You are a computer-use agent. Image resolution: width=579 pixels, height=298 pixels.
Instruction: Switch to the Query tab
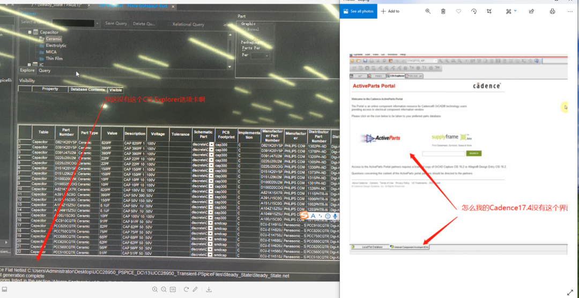coord(44,71)
